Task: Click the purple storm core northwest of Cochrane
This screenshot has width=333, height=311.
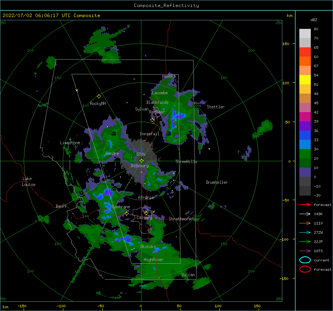Action: (108, 192)
